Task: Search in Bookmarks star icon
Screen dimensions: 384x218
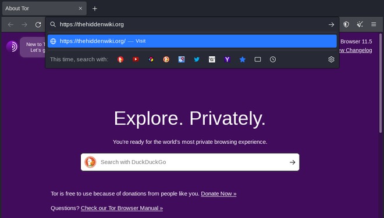Action: point(243,59)
